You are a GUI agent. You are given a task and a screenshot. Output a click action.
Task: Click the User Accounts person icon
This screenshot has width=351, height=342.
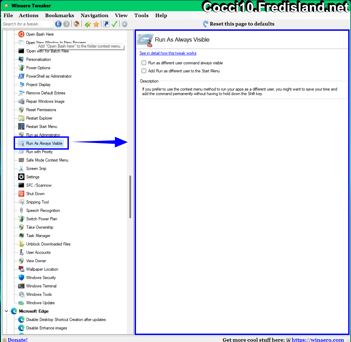[21, 252]
